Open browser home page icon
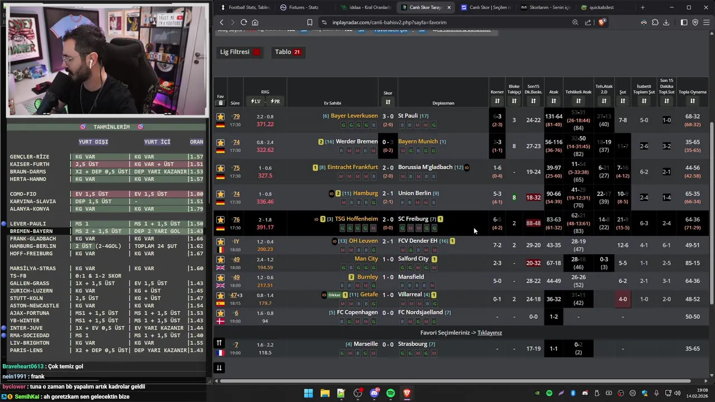 point(255,22)
